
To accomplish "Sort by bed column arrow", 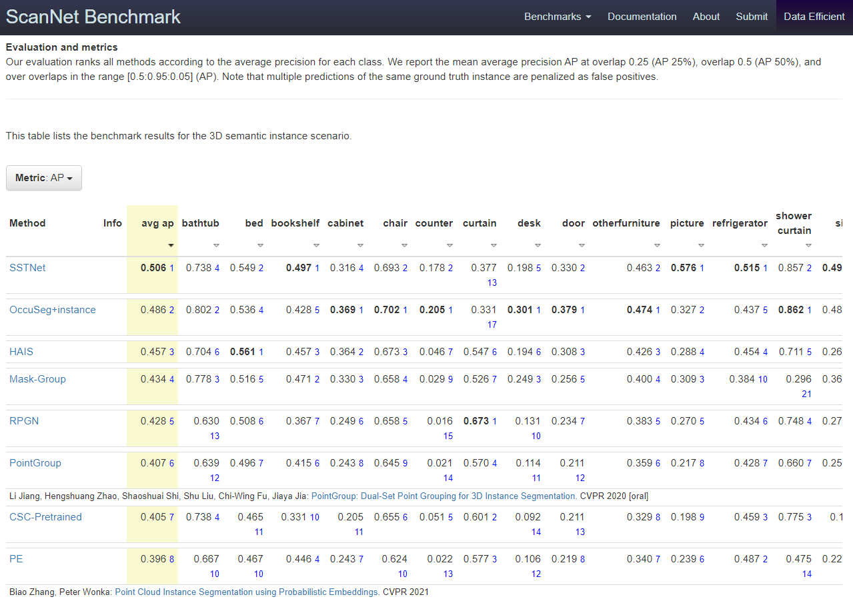I will (260, 245).
